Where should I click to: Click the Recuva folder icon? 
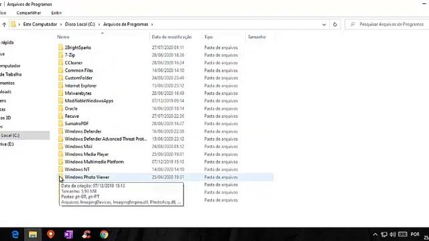point(60,116)
